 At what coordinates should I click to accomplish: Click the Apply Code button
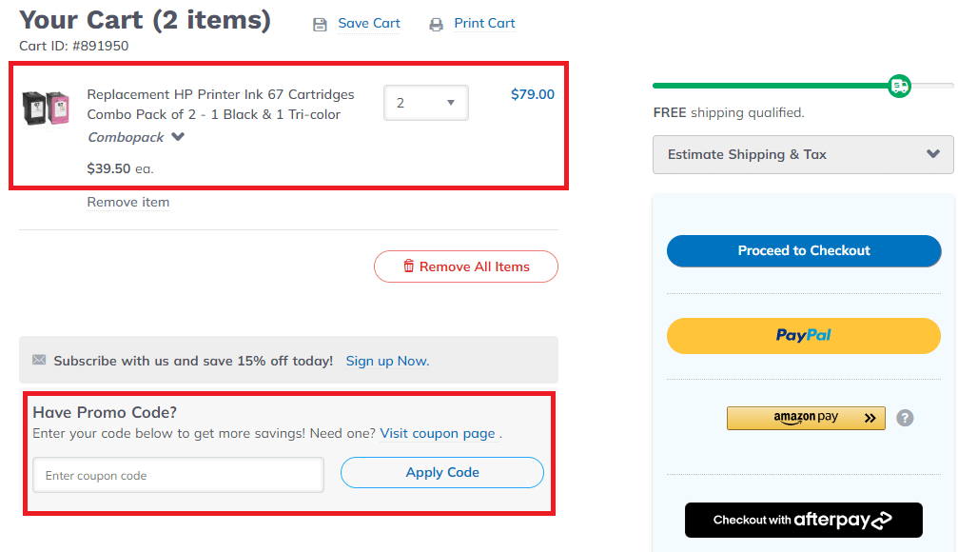click(x=442, y=473)
